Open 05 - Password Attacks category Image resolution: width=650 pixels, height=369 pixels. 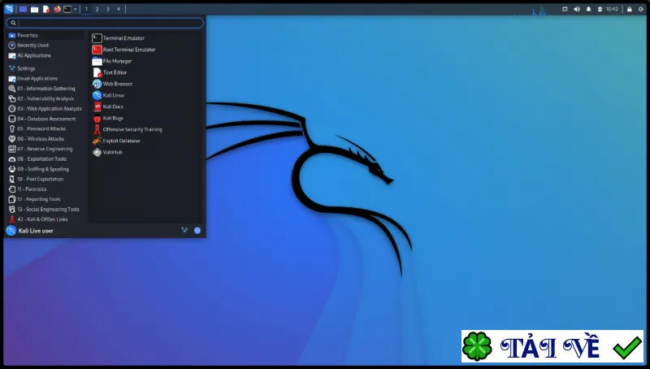[45, 128]
